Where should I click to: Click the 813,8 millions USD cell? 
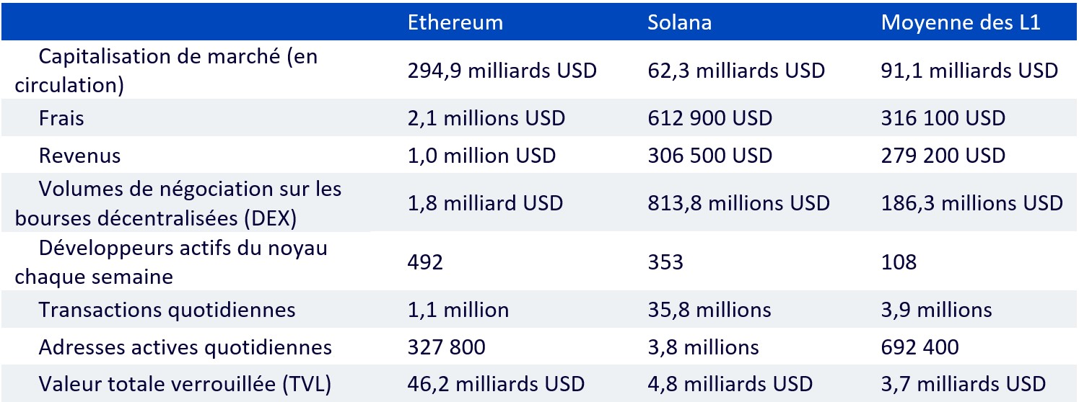click(738, 203)
